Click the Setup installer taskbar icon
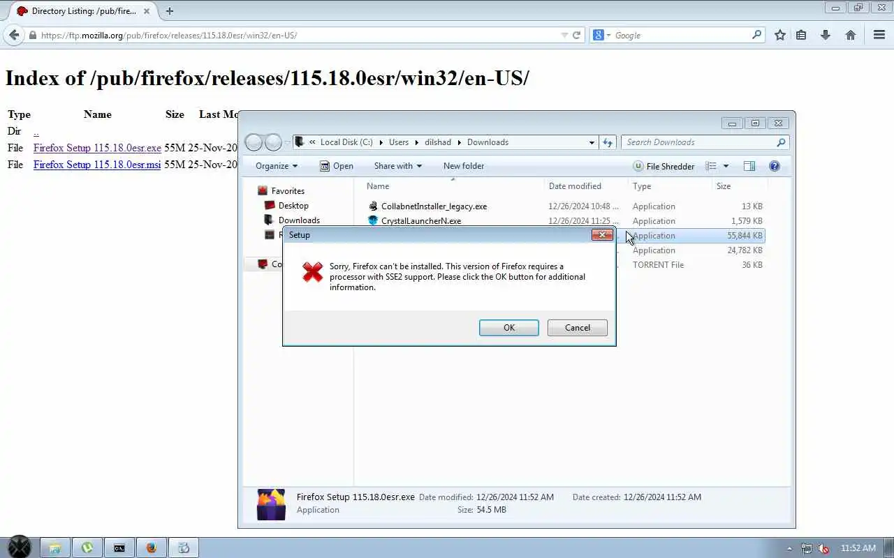Viewport: 894px width, 558px height. click(184, 548)
